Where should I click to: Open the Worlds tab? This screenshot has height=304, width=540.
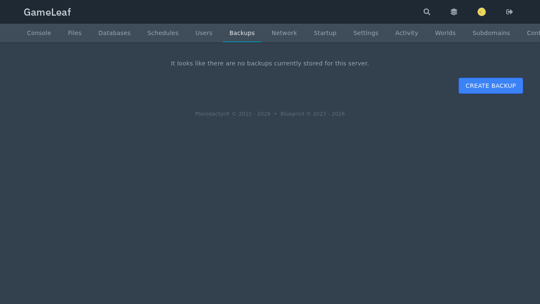tap(445, 33)
